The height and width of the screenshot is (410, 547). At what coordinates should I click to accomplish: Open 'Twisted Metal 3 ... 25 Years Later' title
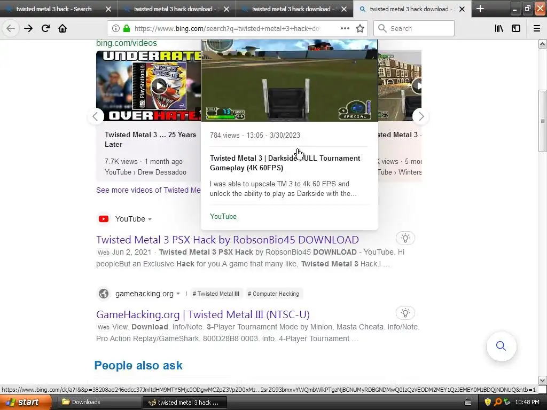[150, 139]
